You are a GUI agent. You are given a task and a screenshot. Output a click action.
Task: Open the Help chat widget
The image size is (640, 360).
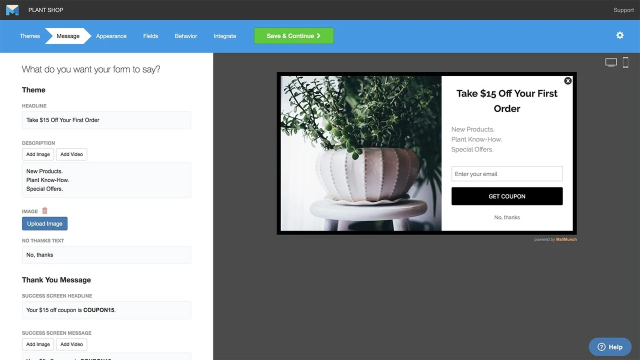tap(610, 346)
